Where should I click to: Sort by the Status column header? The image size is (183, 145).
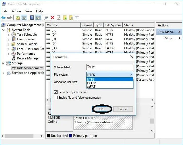tap(139, 25)
